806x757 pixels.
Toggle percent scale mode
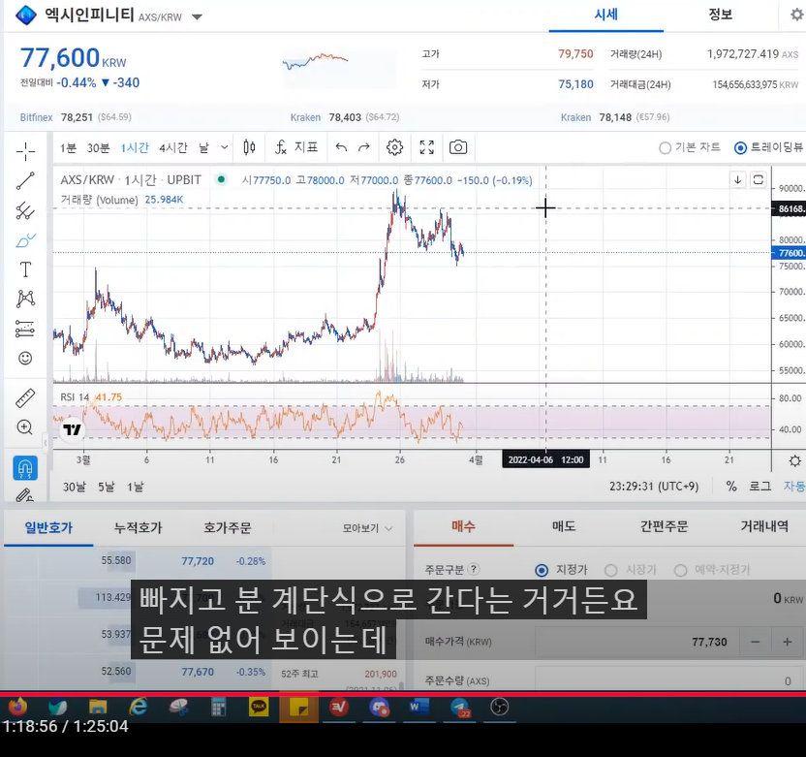pos(731,487)
